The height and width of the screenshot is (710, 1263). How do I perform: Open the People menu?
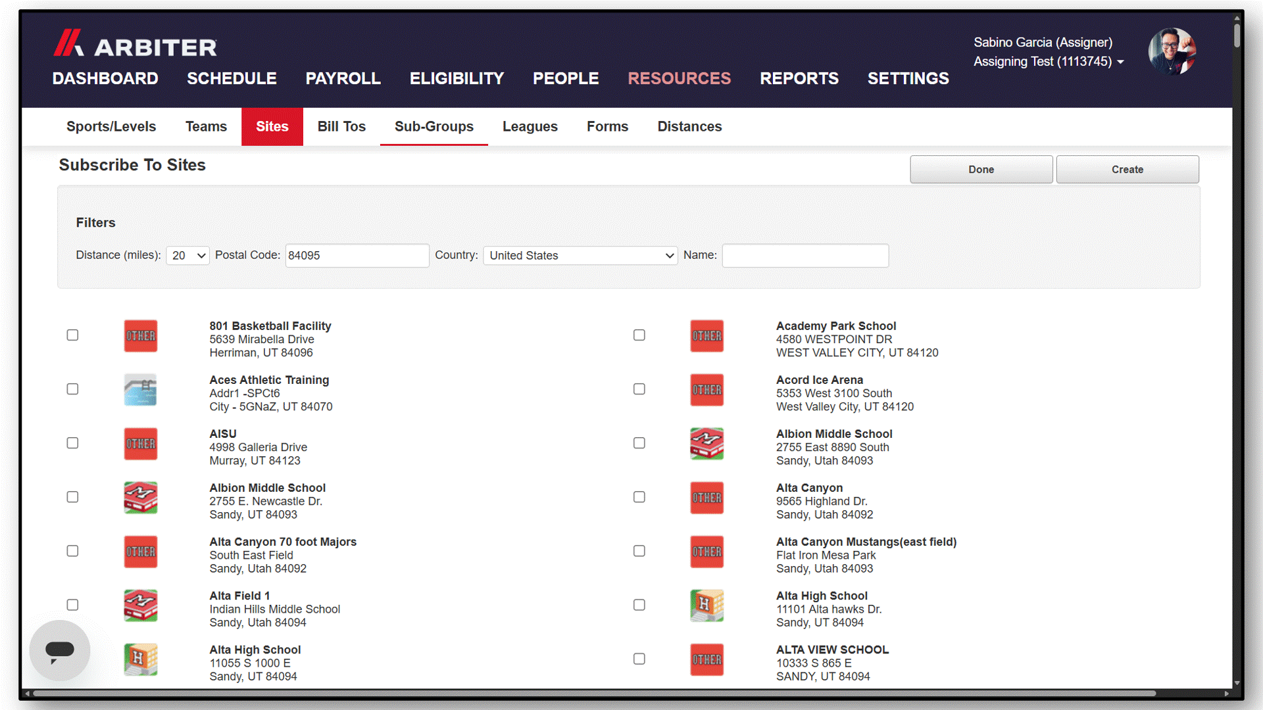(566, 78)
